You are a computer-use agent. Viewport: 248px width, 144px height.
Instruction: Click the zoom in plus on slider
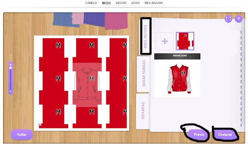[x=10, y=65]
